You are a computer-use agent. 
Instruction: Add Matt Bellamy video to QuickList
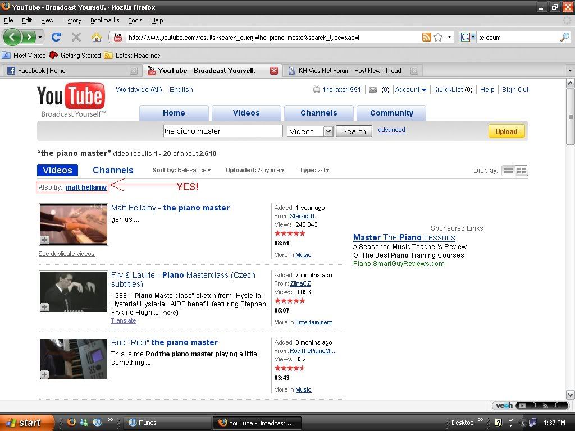tap(44, 240)
